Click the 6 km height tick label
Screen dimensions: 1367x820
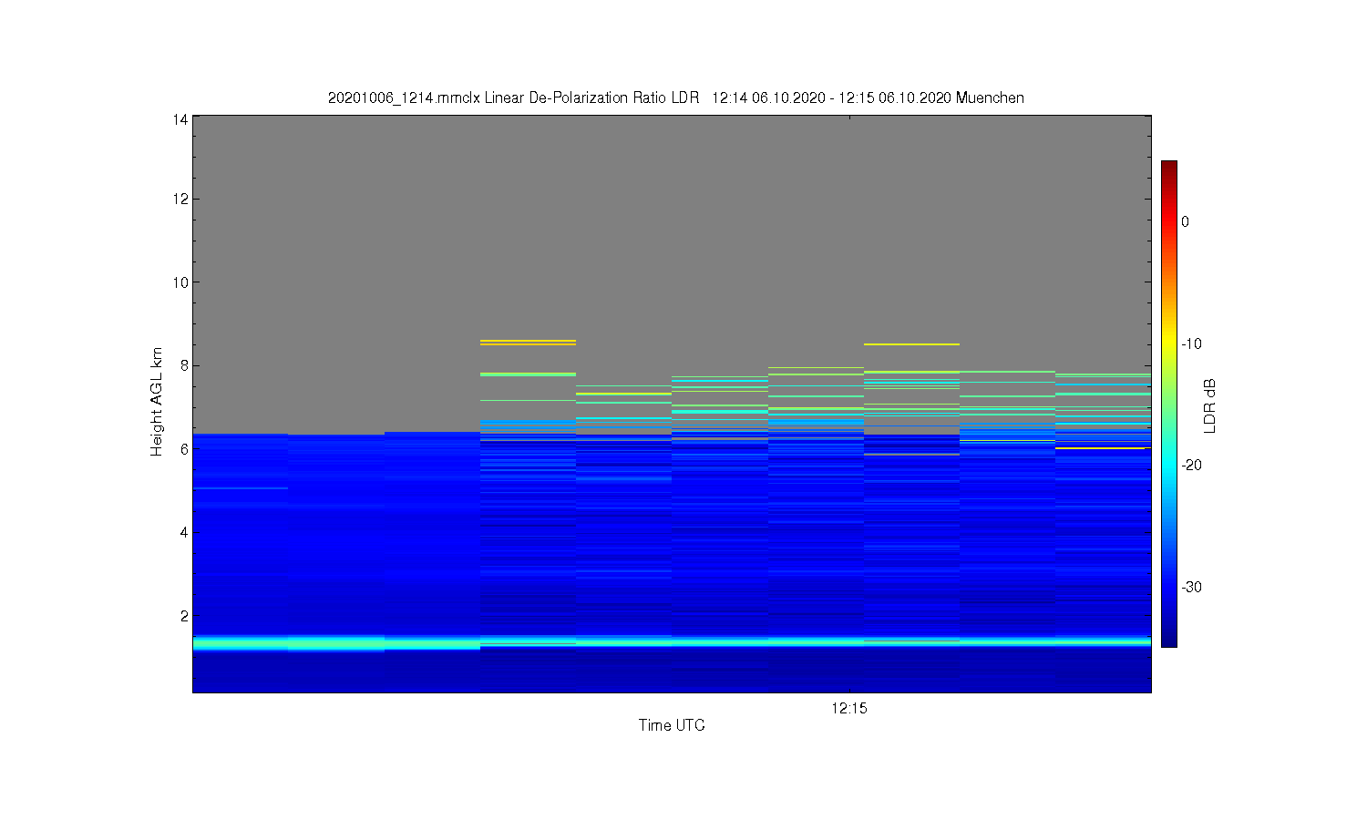[183, 449]
